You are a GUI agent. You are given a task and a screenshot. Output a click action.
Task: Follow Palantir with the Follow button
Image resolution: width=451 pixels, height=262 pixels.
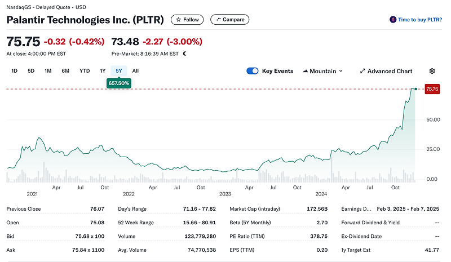pyautogui.click(x=187, y=20)
